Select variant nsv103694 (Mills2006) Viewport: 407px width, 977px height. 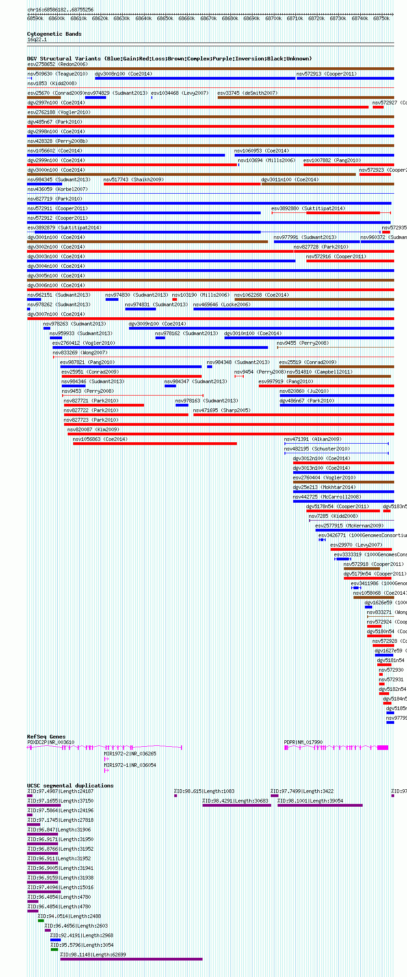[267, 161]
